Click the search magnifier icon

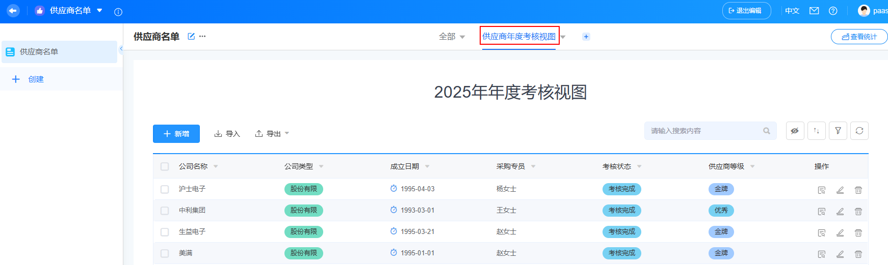767,131
